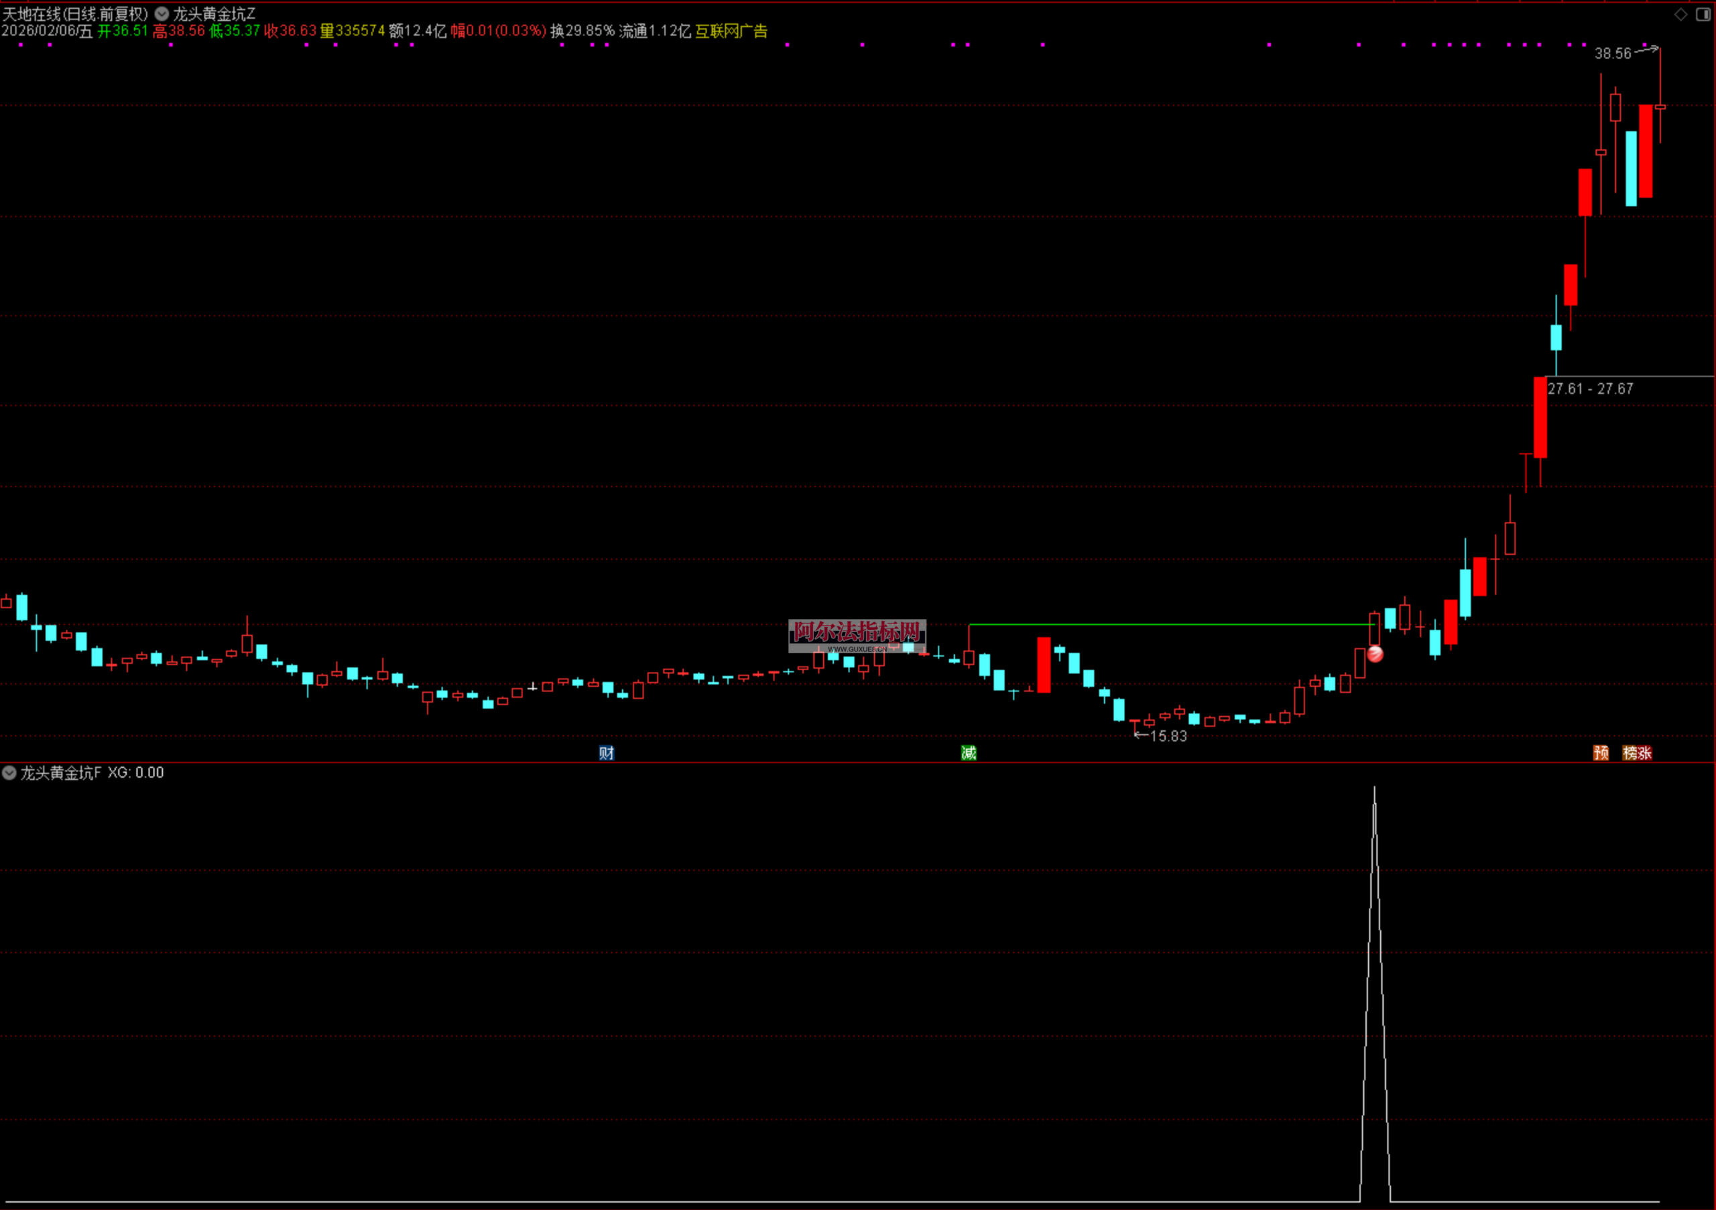Toggle the side panel icon at top right
Screen dimensions: 1716x1210
click(x=1703, y=14)
